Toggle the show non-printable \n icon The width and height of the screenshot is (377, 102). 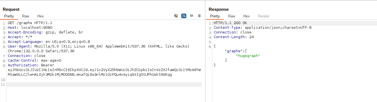pyautogui.click(x=192, y=16)
